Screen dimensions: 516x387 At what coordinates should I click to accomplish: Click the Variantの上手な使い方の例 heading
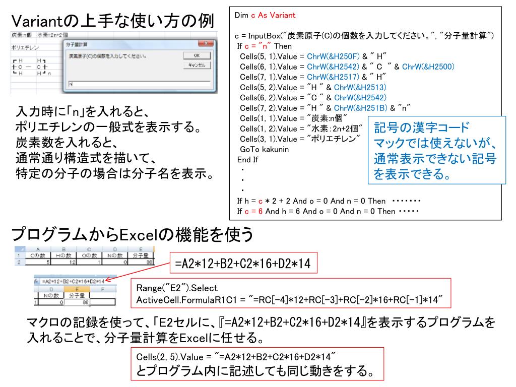pyautogui.click(x=113, y=21)
